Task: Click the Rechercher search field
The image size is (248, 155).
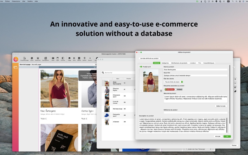Action: tap(119, 73)
